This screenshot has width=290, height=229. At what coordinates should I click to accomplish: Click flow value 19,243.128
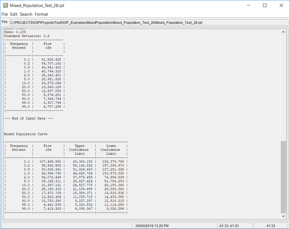click(51, 87)
